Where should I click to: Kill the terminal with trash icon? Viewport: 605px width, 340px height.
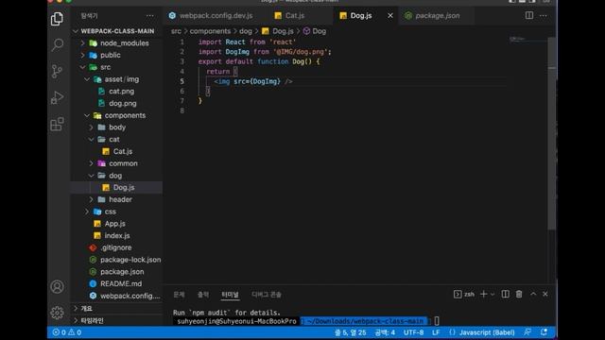coord(519,294)
